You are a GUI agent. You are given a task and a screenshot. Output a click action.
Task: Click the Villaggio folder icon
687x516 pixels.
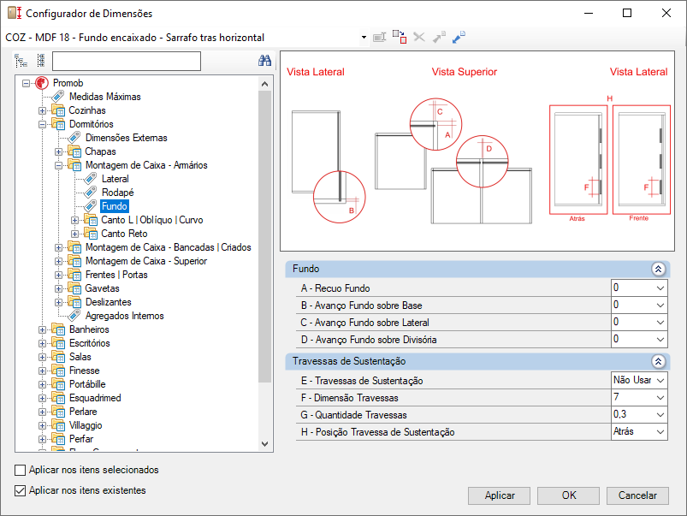pos(58,425)
